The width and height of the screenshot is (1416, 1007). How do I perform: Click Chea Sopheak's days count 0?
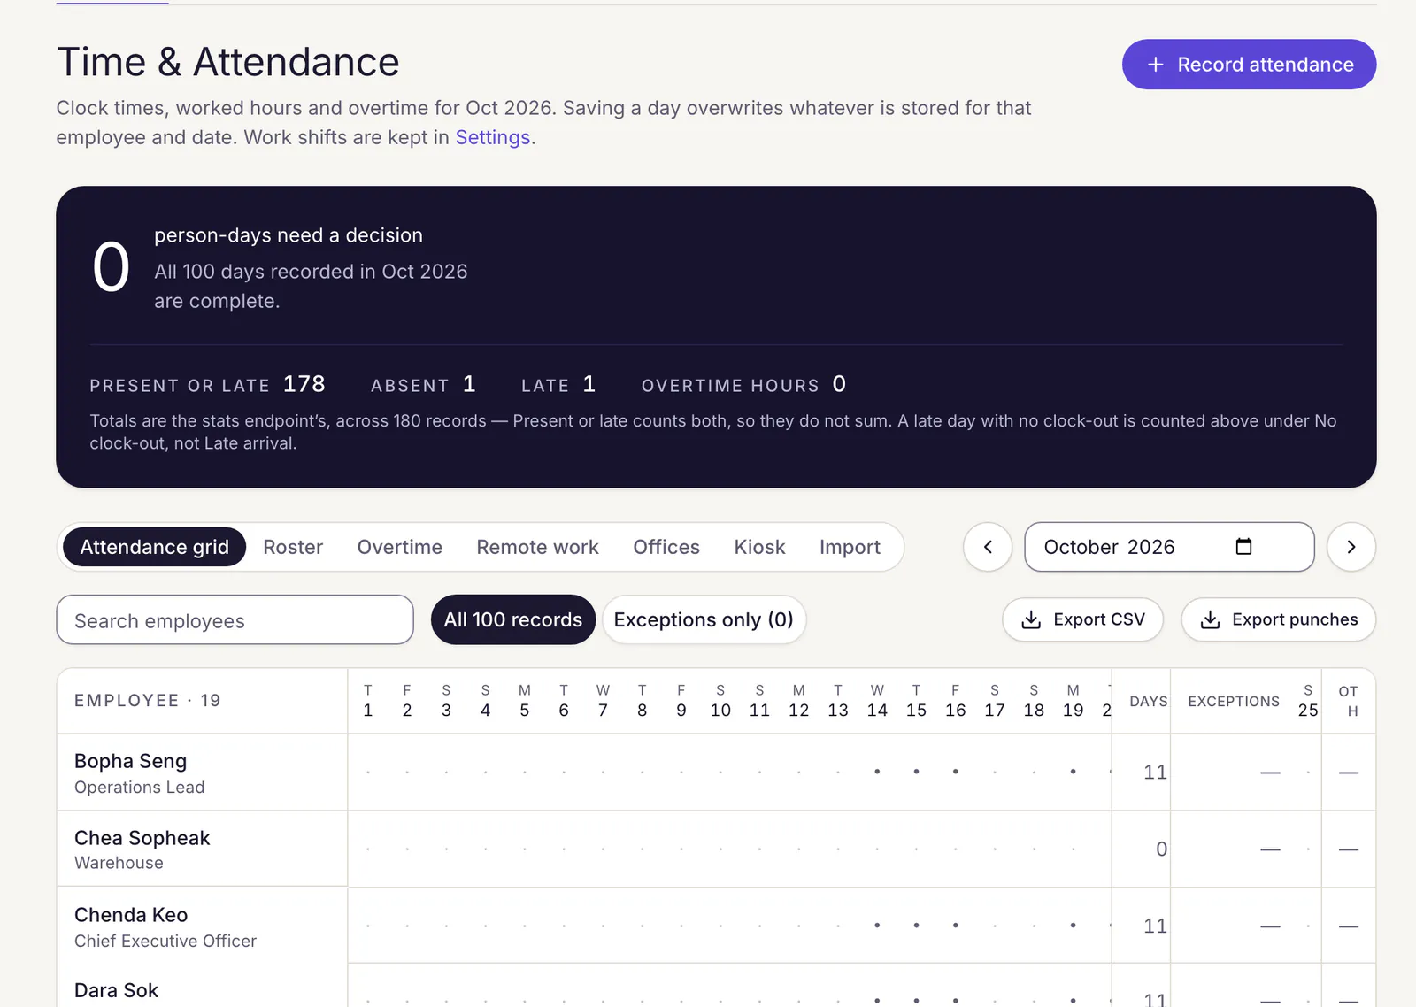tap(1161, 849)
